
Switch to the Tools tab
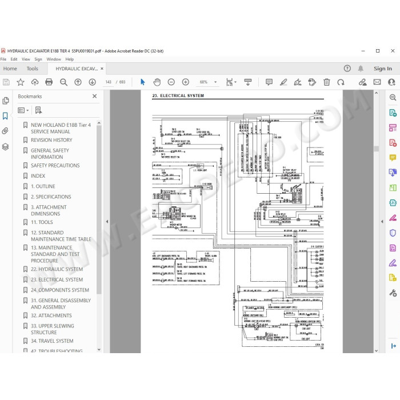[x=33, y=69]
